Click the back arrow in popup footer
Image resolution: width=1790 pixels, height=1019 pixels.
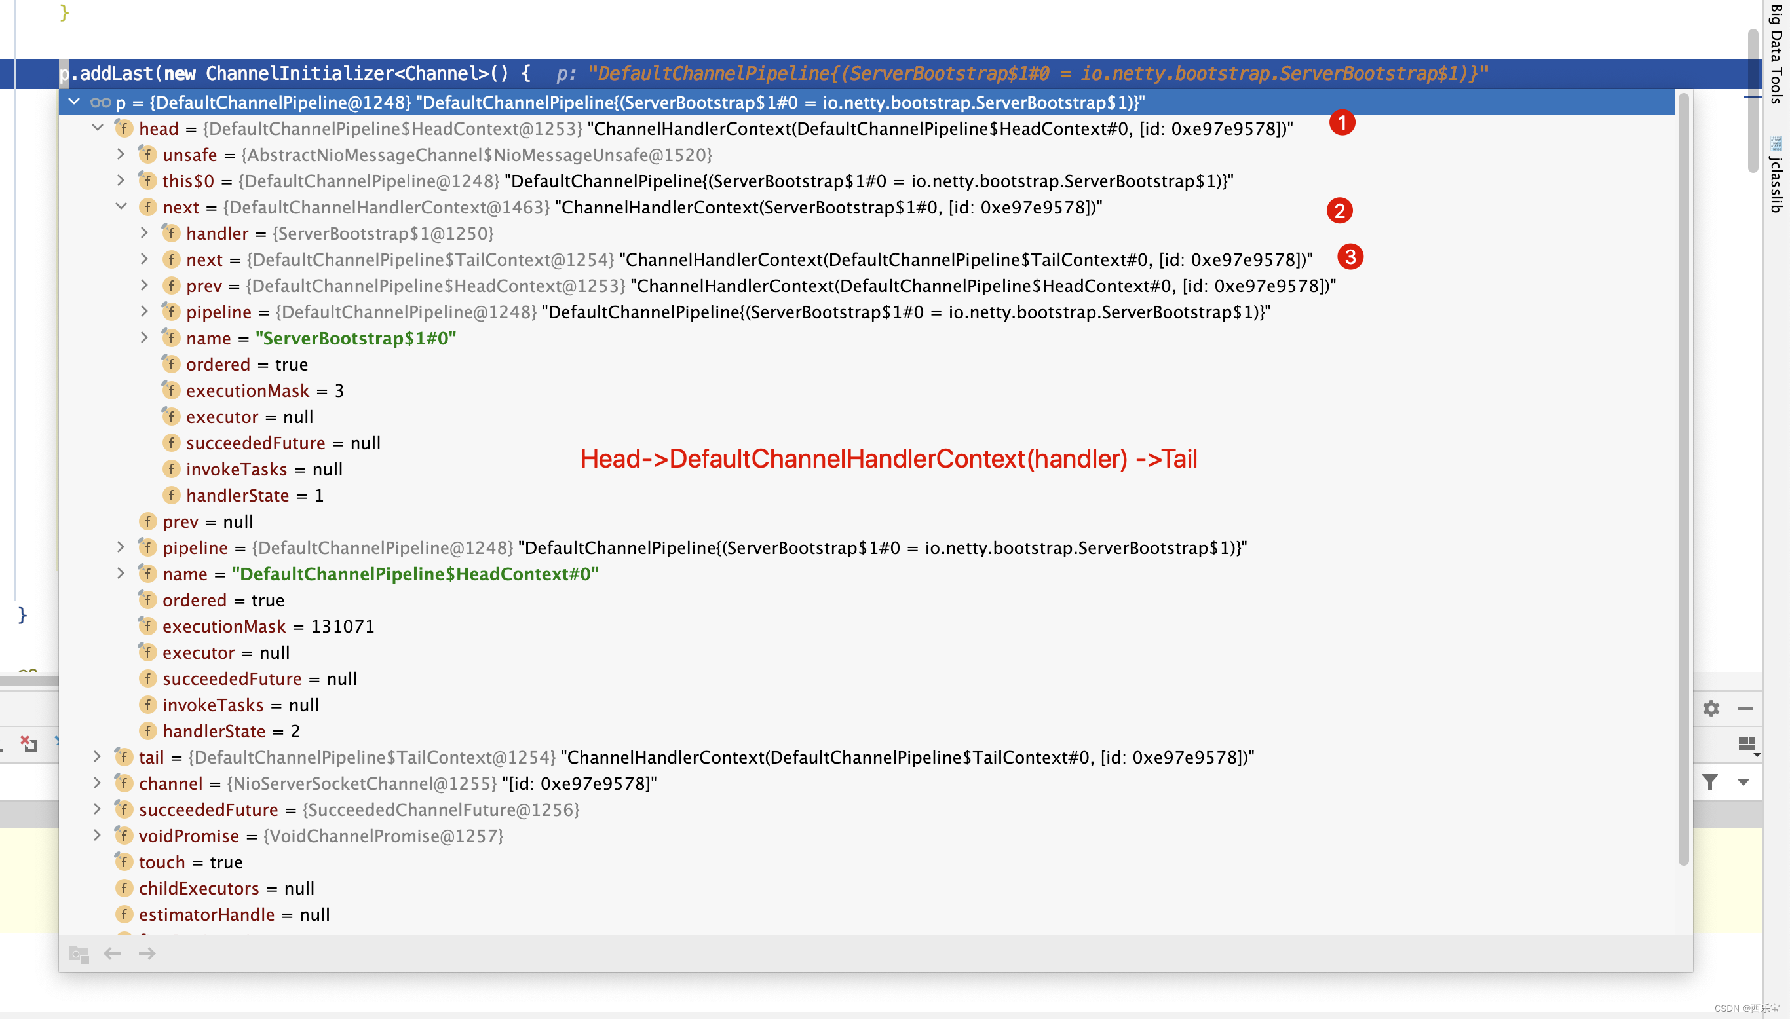tap(112, 954)
